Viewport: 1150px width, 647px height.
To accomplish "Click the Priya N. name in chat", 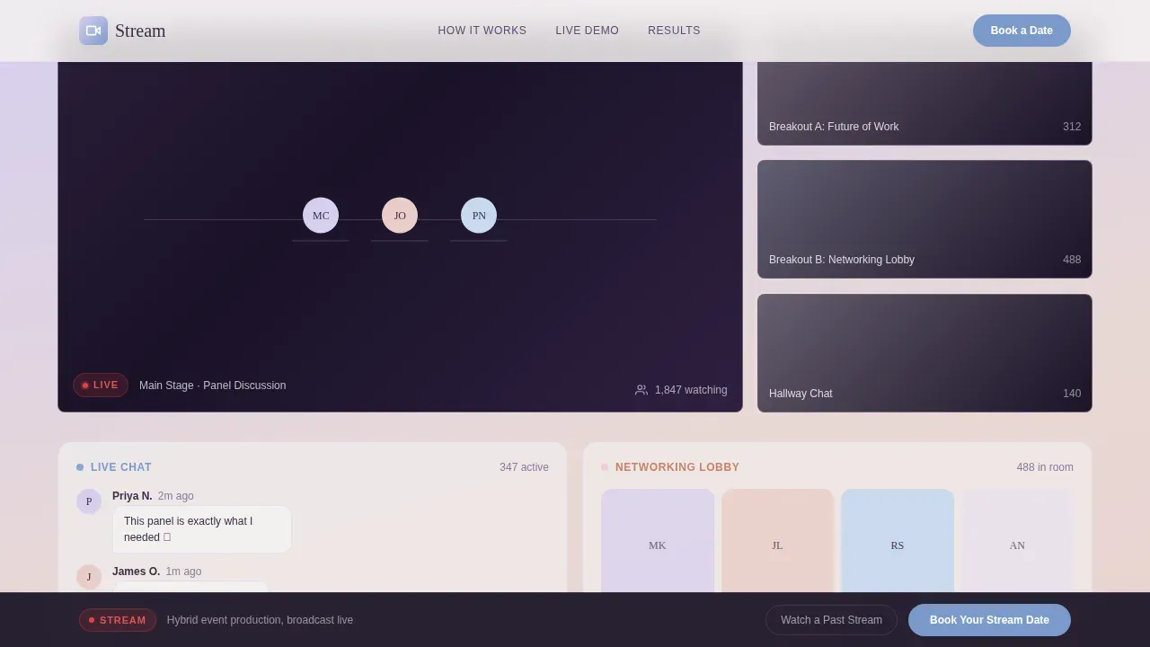I will coord(132,496).
